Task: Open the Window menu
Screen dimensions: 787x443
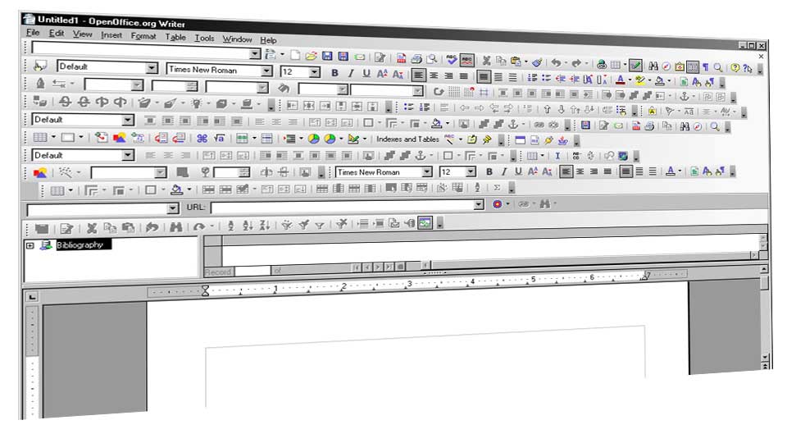Action: [x=238, y=39]
